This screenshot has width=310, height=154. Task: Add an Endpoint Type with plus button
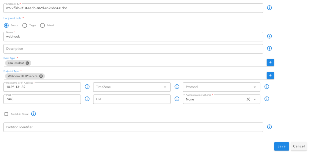coord(270,75)
